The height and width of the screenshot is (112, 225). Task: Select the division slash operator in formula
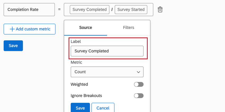pyautogui.click(x=112, y=10)
